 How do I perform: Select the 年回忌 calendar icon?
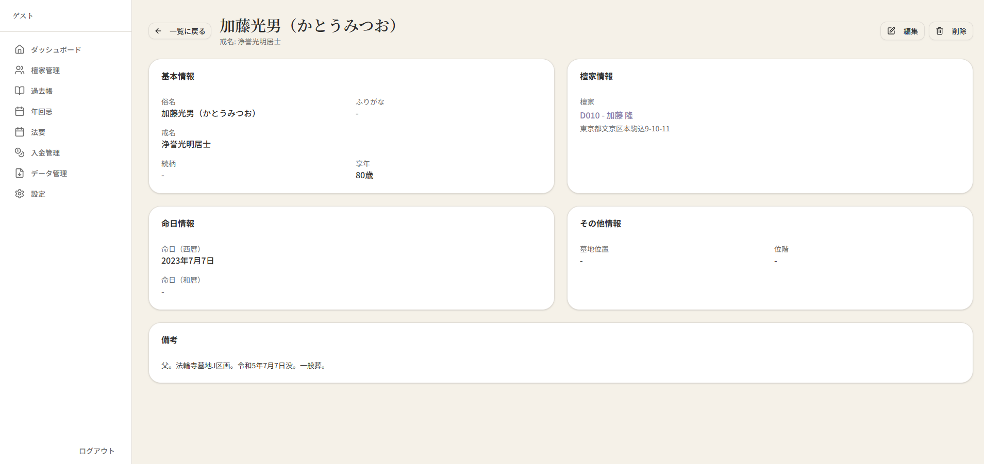(20, 111)
